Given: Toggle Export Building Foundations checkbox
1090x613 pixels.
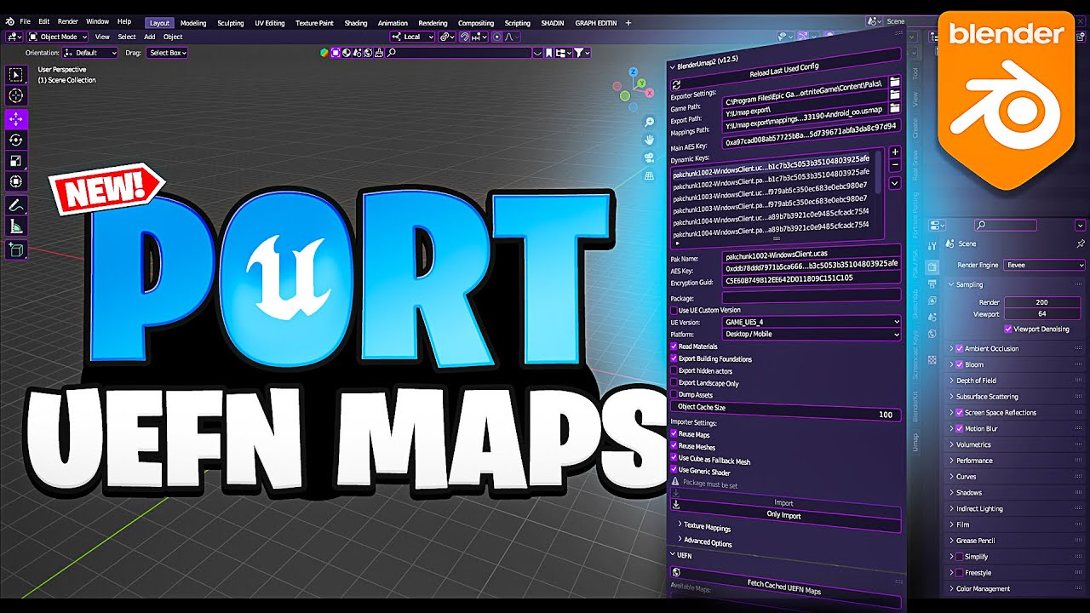Looking at the screenshot, I should 674,358.
